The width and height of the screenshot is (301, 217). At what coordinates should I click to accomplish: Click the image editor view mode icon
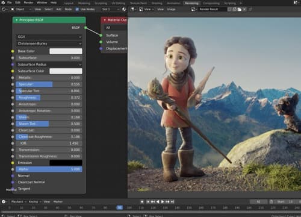[141, 9]
